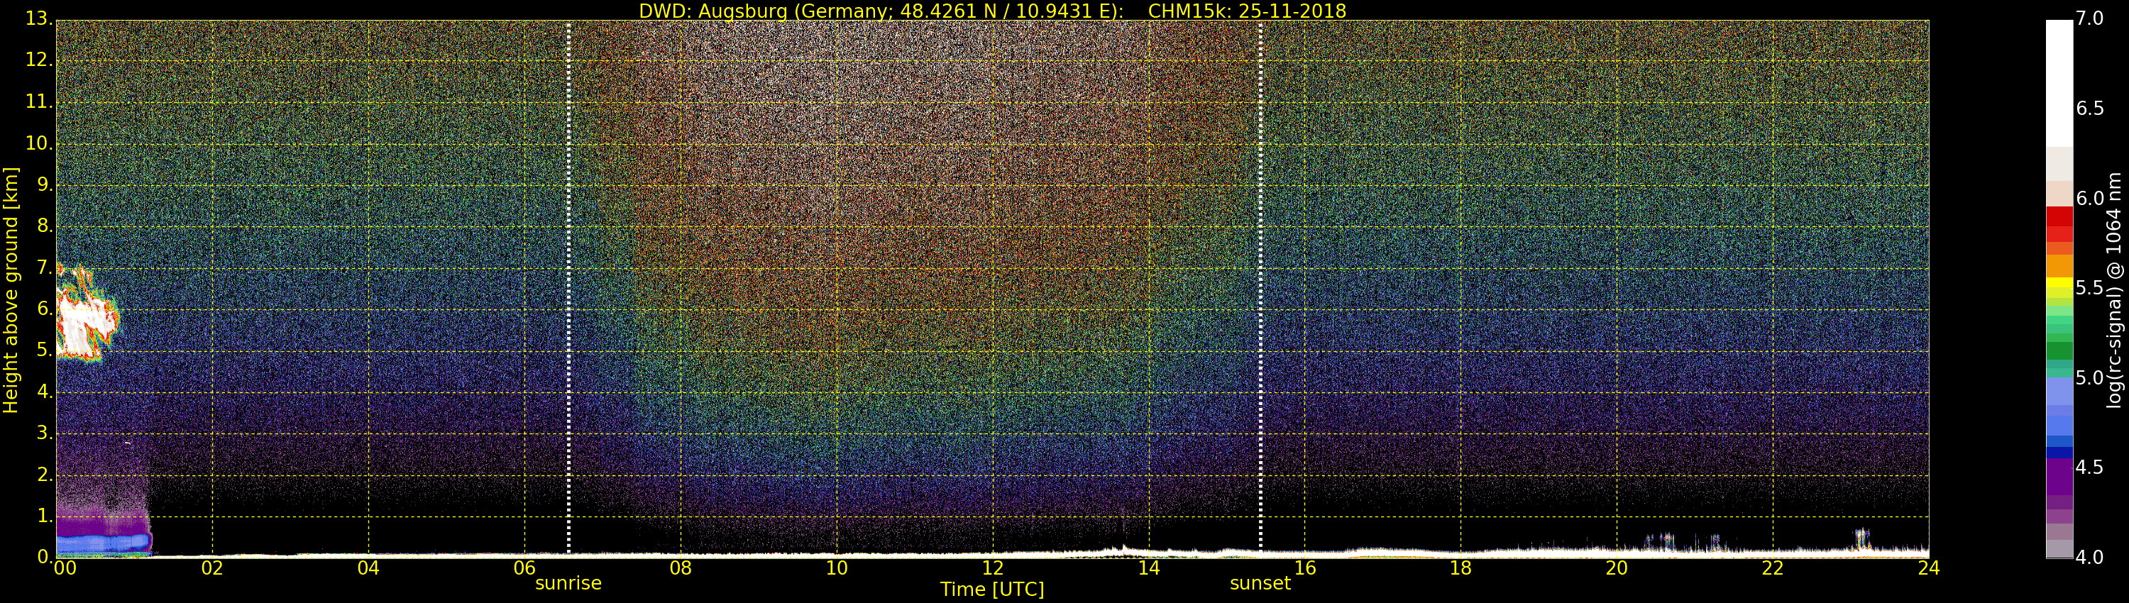This screenshot has width=2129, height=603.
Task: Click the y-axis tick label '9.'
Action: coord(45,185)
